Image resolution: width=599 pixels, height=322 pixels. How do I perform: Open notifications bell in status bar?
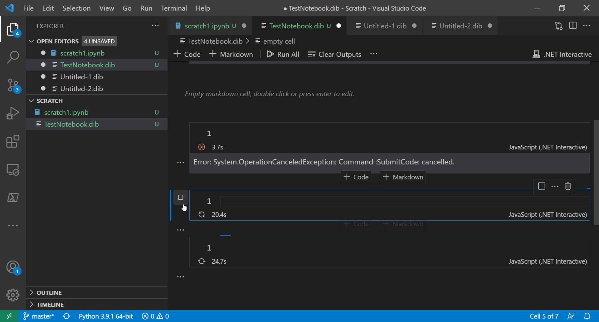[x=587, y=316]
